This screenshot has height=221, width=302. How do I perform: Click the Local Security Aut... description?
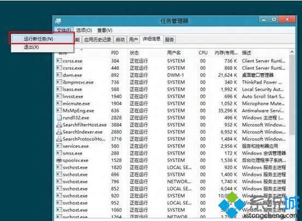coord(263,89)
